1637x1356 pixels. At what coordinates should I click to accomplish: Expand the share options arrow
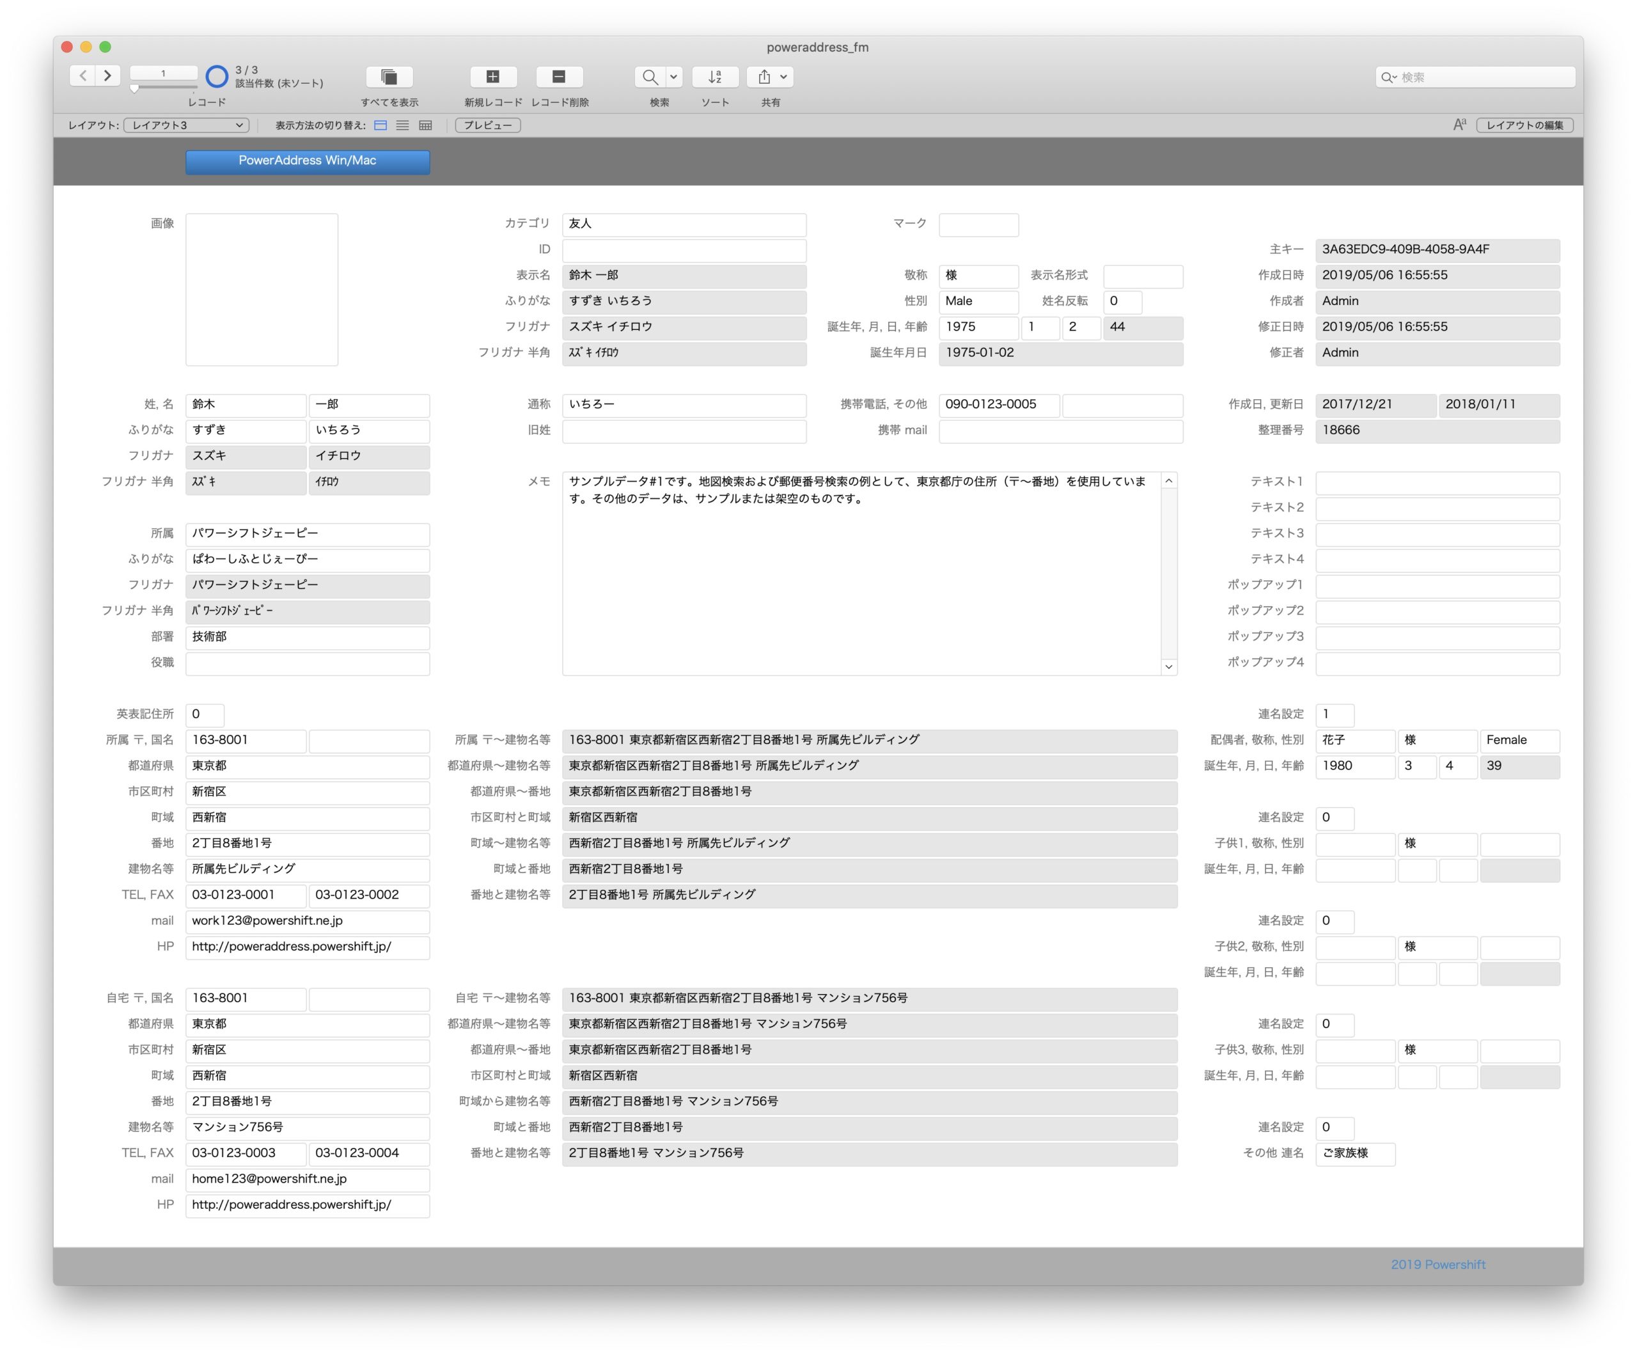tap(783, 76)
